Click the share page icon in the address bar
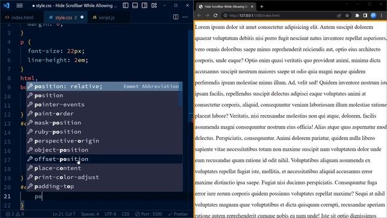 coord(339,16)
